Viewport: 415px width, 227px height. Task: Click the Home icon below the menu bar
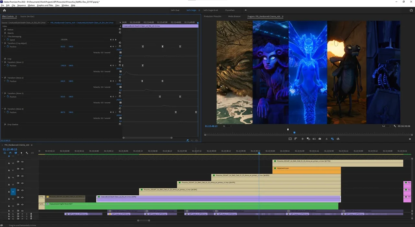click(4, 10)
